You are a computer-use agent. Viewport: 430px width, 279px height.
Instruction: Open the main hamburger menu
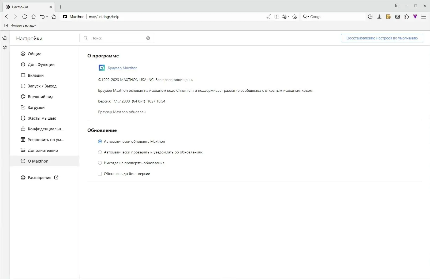click(424, 17)
